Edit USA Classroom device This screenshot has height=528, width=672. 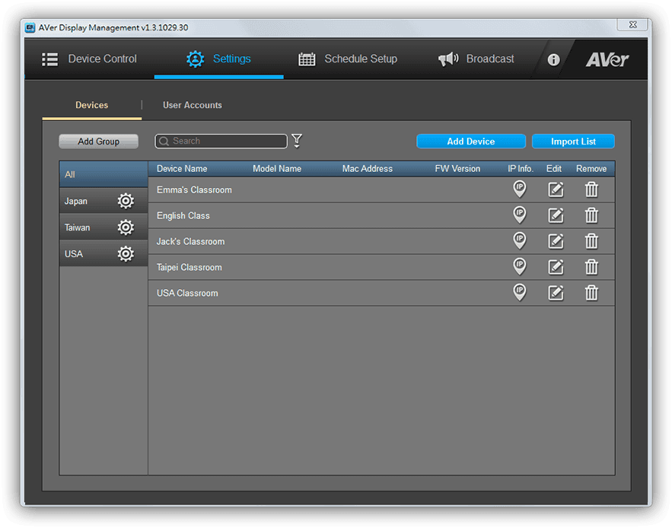(x=556, y=293)
